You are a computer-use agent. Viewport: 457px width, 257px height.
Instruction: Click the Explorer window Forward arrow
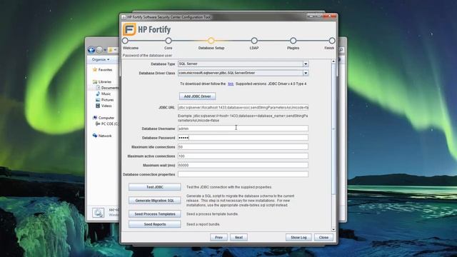[99, 50]
